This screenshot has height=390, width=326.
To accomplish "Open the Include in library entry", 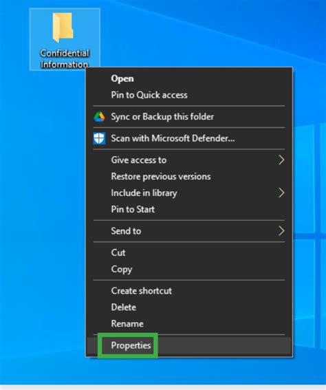I will [189, 193].
